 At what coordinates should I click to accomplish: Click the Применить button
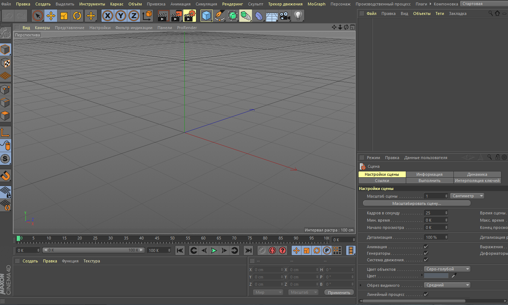click(339, 292)
